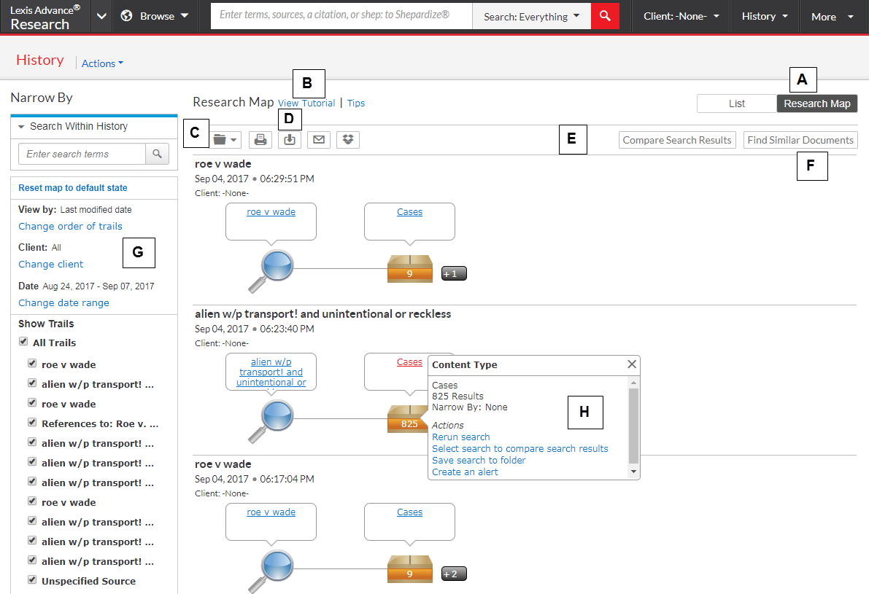Open the More menu

(x=833, y=16)
